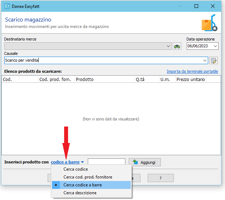Expand the Destinatario merce dropdown

coord(169,46)
